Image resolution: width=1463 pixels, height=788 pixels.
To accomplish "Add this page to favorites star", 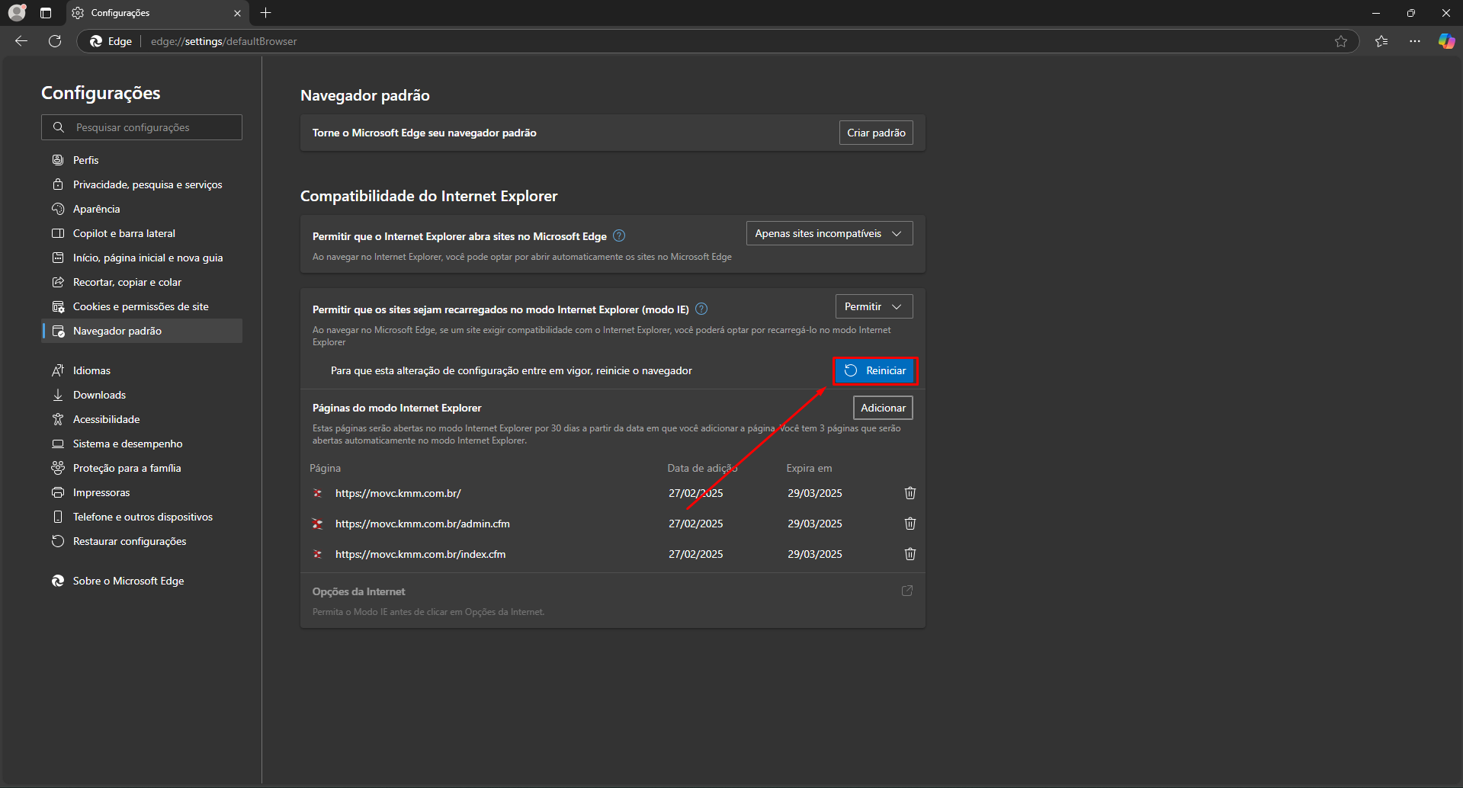I will 1341,41.
